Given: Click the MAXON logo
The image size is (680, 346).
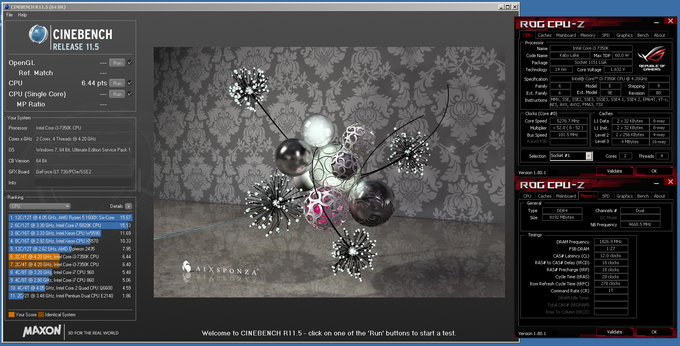Looking at the screenshot, I should 42,331.
